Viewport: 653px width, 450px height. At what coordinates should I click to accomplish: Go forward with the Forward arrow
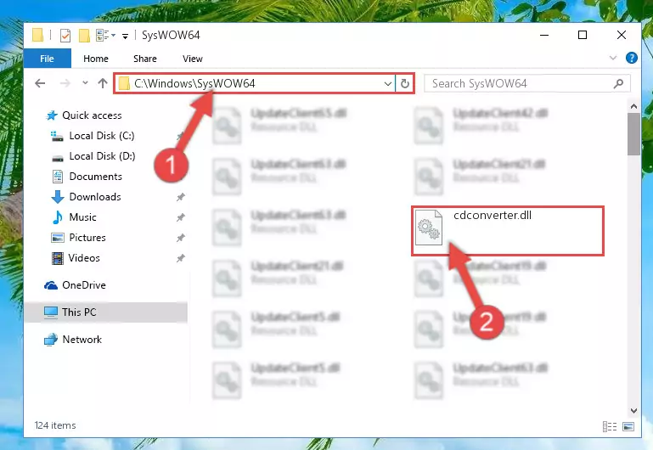point(65,83)
